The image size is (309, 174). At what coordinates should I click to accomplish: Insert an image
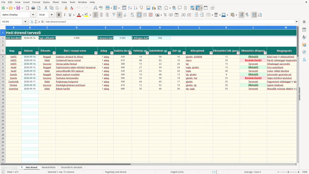pos(148,8)
